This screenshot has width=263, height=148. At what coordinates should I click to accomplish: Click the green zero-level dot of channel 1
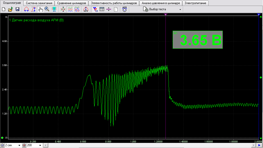(2, 138)
